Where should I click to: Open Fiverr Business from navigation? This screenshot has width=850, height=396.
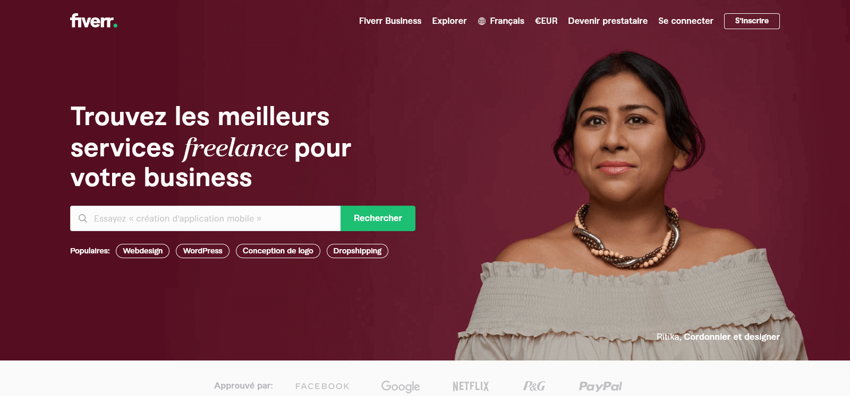coord(390,21)
